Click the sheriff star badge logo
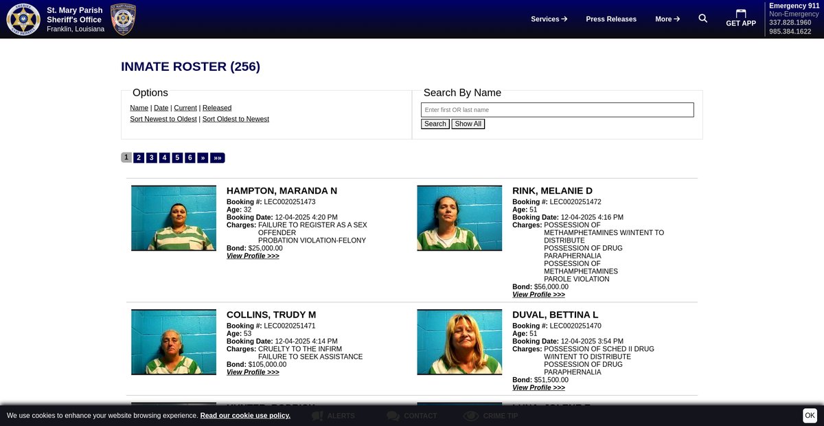 23,19
